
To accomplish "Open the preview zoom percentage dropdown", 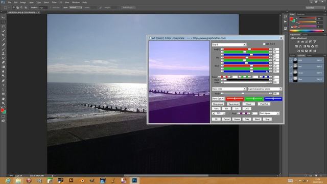I will click(x=220, y=113).
